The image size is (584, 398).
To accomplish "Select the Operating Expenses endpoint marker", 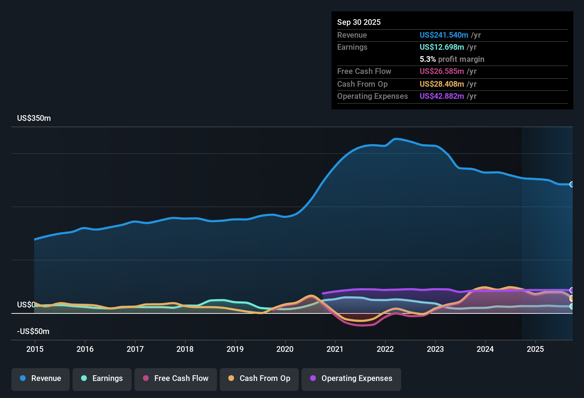I will tap(572, 290).
